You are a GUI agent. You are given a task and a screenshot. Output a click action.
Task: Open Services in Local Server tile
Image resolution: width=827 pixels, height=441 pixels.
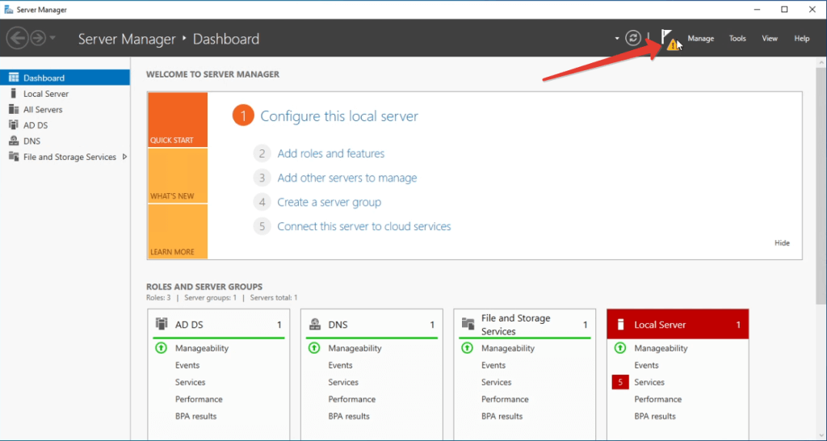coord(649,382)
